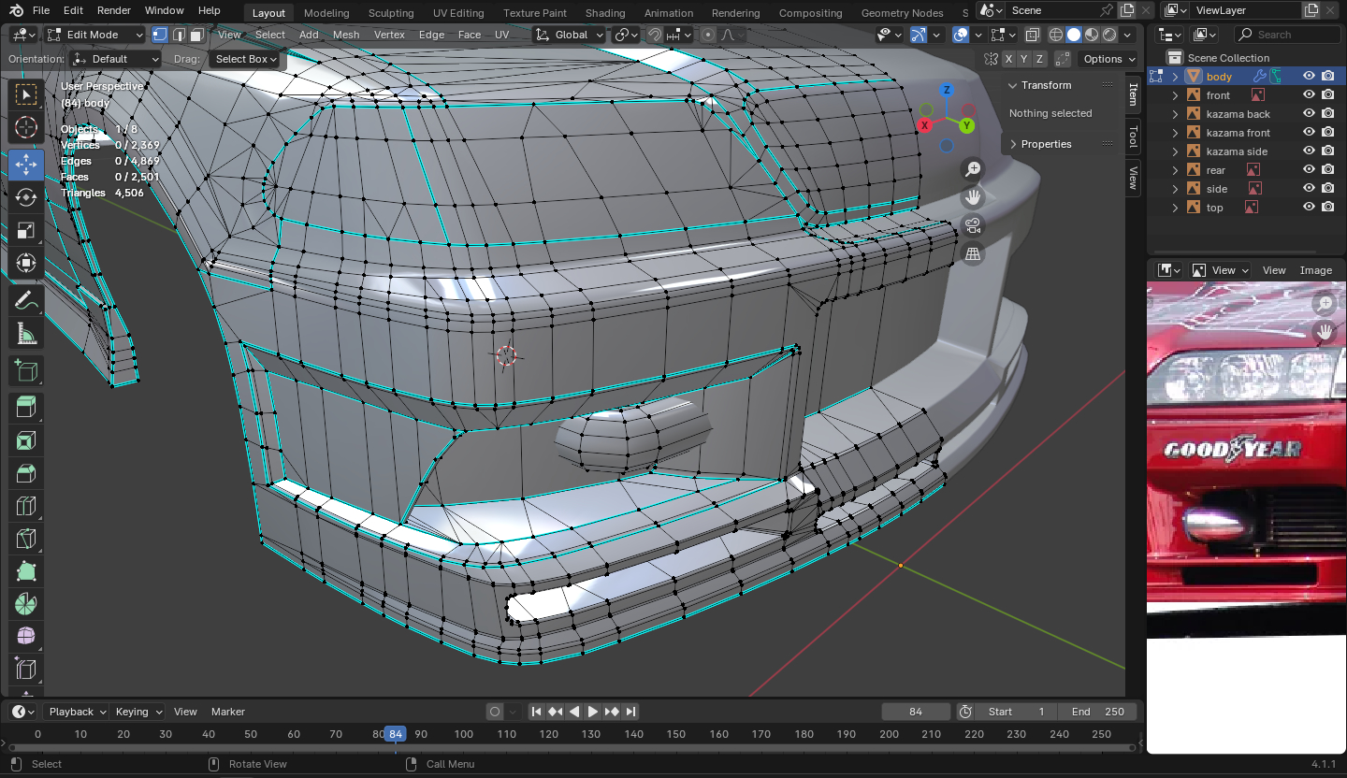Viewport: 1347px width, 778px height.
Task: Activate the Rotate tool
Action: [x=26, y=197]
